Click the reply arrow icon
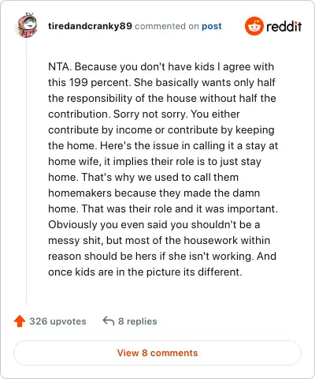Viewport: 315px width, 379px height. tap(109, 321)
